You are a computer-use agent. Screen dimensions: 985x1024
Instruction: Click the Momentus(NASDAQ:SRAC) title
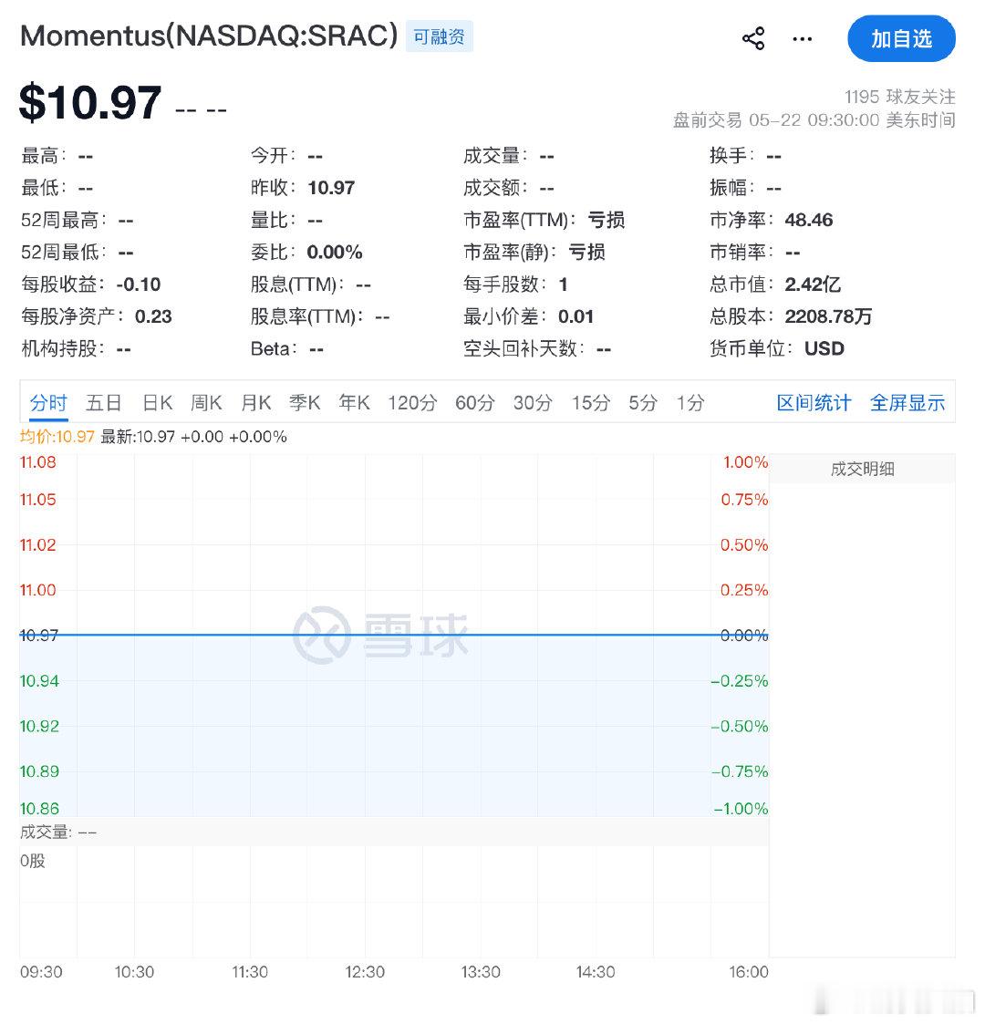point(209,36)
